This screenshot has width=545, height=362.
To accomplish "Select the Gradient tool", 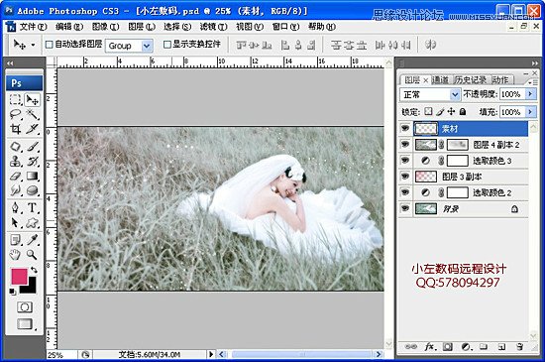I will tap(33, 176).
